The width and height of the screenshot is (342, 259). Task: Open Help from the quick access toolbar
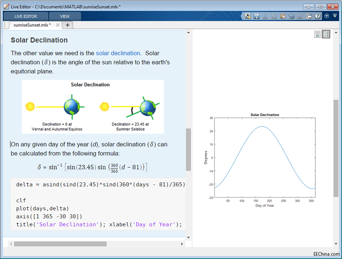(318, 16)
